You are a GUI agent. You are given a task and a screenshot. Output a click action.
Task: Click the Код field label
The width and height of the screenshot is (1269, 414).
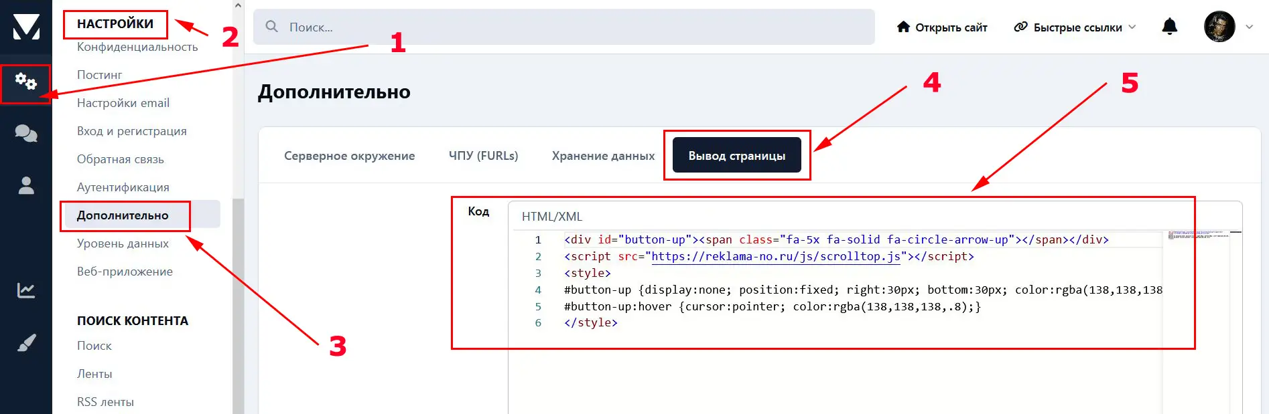click(478, 211)
